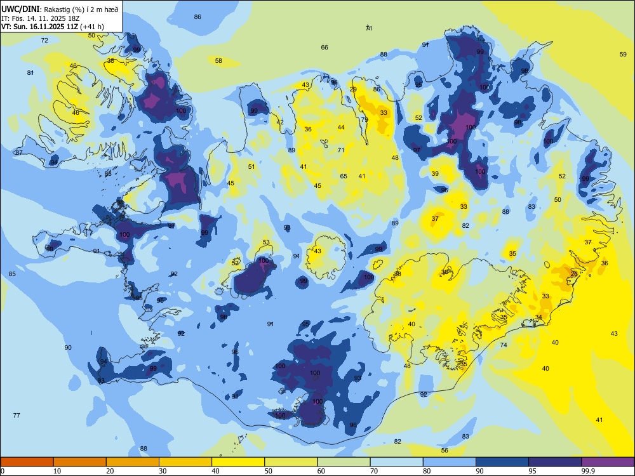Screen dimensions: 635x476
Task: Click the '99.9' legend tick label
Action: point(587,471)
